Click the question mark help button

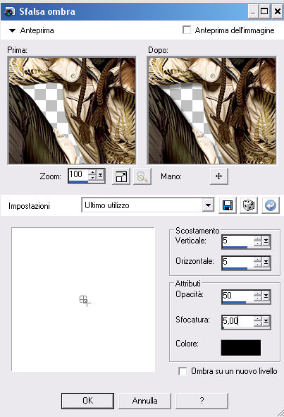click(x=202, y=401)
